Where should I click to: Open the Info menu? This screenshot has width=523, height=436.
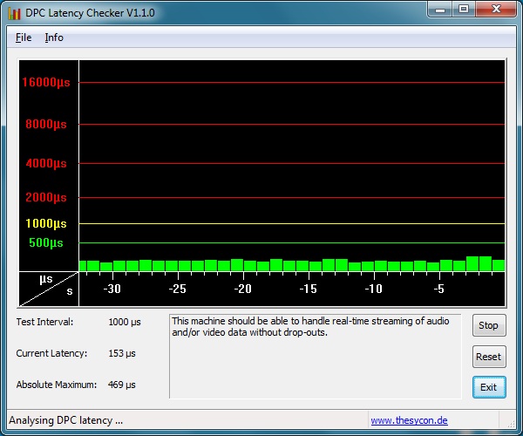coord(54,37)
